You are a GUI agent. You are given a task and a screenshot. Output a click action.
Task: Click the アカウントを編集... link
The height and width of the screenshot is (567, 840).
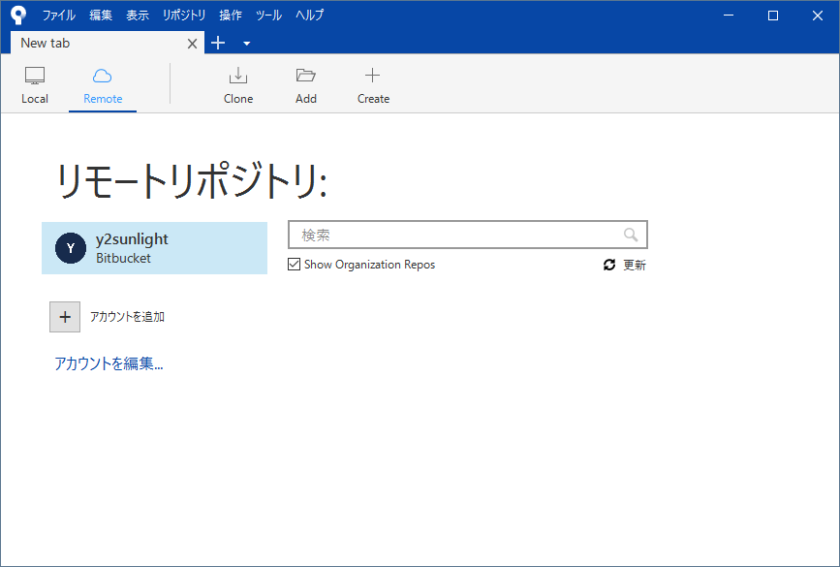[109, 364]
